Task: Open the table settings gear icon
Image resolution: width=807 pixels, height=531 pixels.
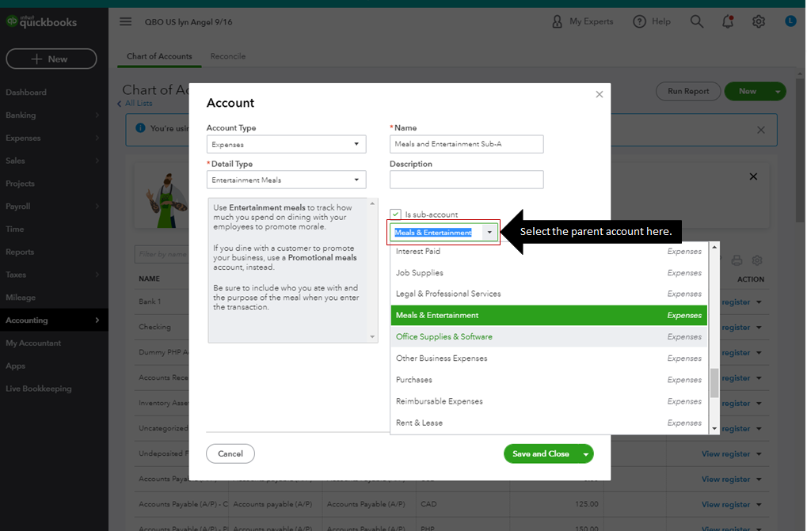Action: coord(756,260)
